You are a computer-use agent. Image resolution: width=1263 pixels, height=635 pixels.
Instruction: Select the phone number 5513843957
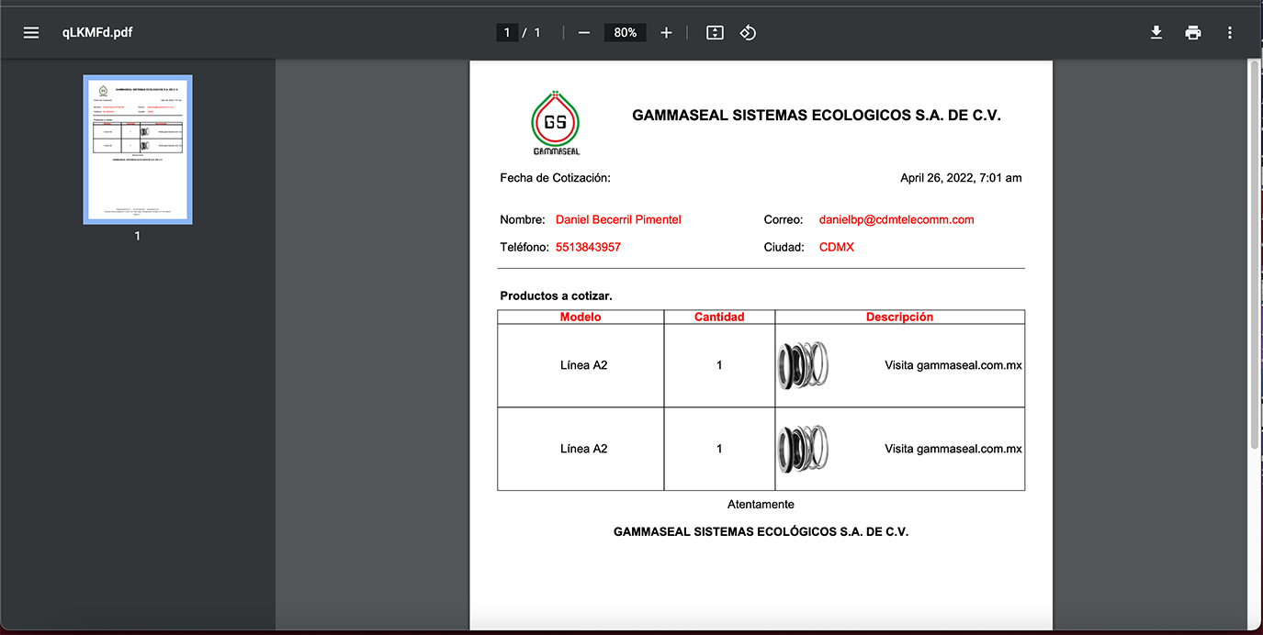588,248
